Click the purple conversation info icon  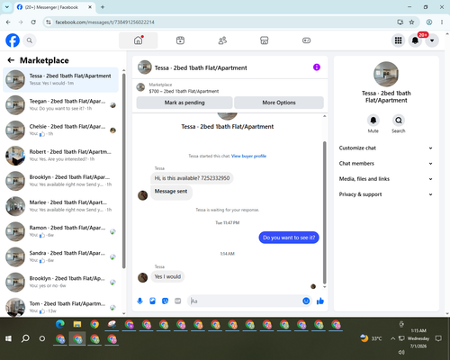point(317,67)
